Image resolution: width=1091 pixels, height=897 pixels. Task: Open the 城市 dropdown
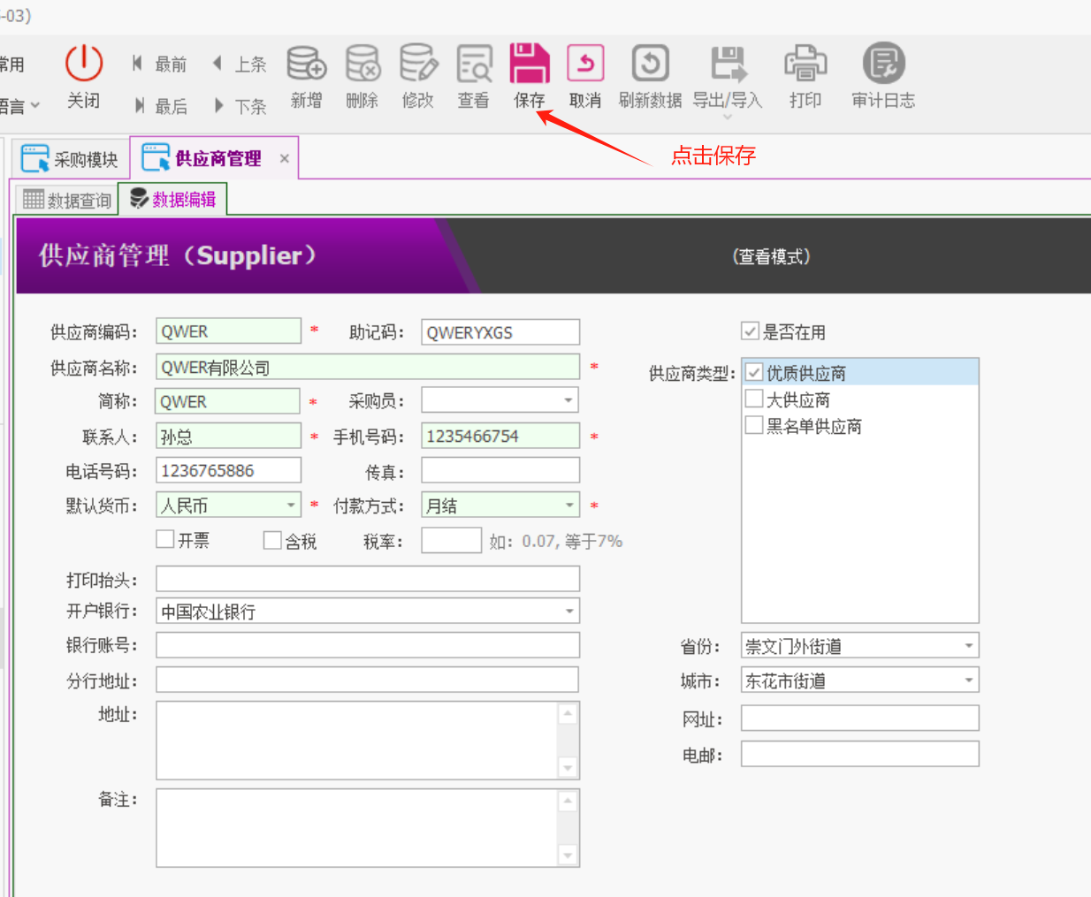point(969,680)
